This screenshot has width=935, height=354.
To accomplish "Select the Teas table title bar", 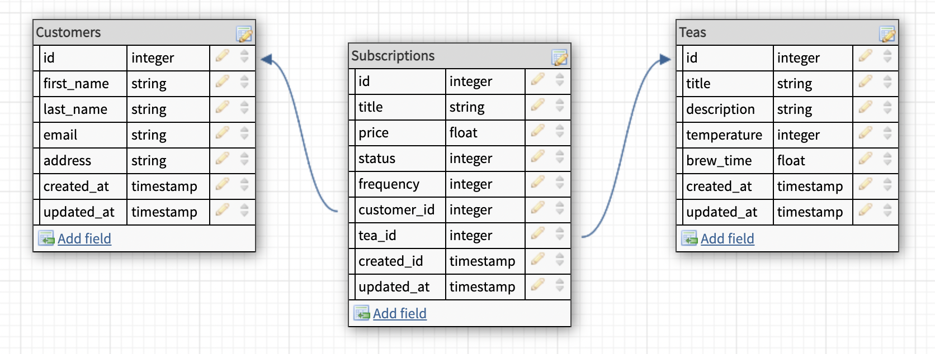I will [x=787, y=32].
